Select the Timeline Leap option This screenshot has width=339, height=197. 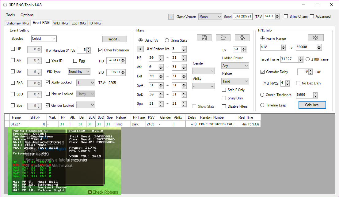(x=262, y=105)
